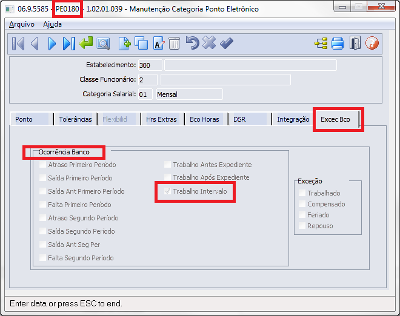Image resolution: width=400 pixels, height=316 pixels.
Task: Minimize the window
Action: (342, 7)
